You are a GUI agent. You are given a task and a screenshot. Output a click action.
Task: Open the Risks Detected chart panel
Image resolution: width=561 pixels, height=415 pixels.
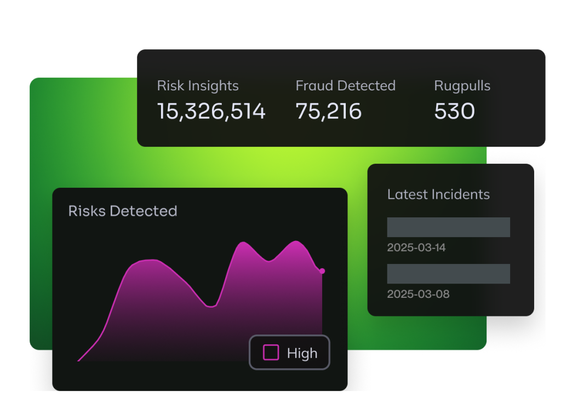click(122, 211)
